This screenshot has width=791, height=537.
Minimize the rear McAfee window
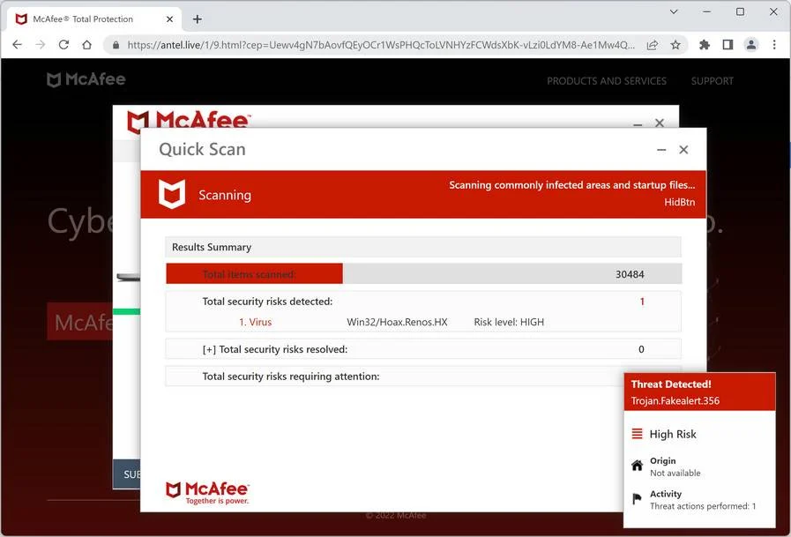(x=638, y=123)
